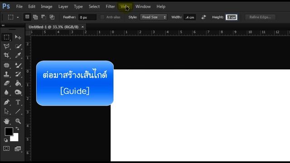290x163 pixels.
Task: Switch to the Untitled-1 document tab
Action: (x=53, y=27)
